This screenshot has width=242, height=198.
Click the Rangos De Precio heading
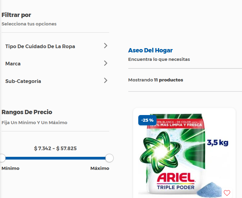coord(27,112)
